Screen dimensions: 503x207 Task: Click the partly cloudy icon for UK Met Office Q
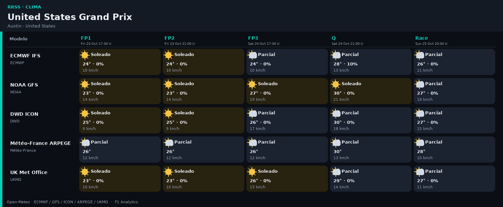click(336, 172)
